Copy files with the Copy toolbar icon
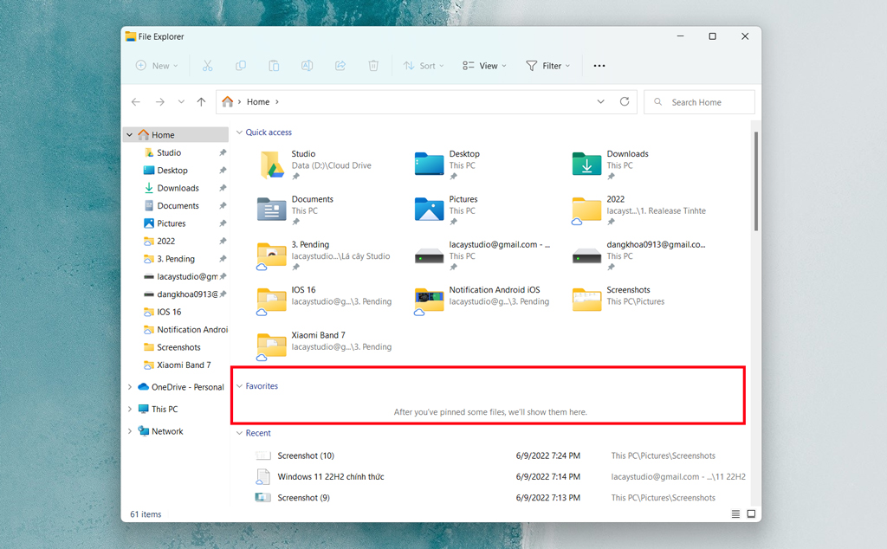The image size is (887, 549). point(240,65)
